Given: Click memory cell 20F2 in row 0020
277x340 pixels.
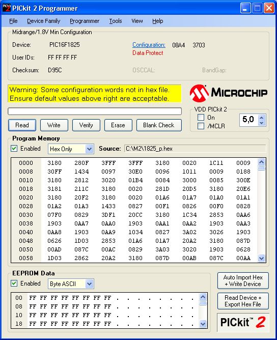Looking at the screenshot, I should 81,197.
